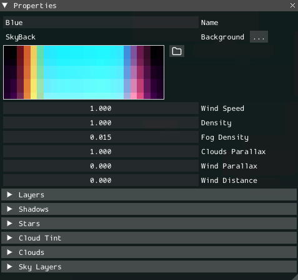Adjust the Density value field

point(101,123)
